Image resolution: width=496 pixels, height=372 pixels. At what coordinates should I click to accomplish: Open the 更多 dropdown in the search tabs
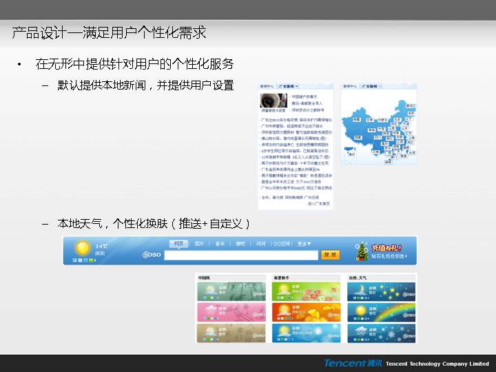(x=304, y=243)
